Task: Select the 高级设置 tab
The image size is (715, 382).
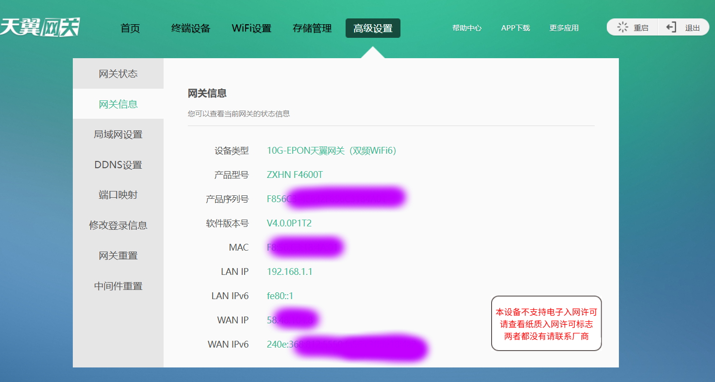Action: coord(373,28)
